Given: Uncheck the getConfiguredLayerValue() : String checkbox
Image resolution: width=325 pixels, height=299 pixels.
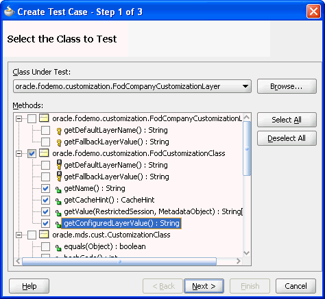Looking at the screenshot, I should click(45, 223).
